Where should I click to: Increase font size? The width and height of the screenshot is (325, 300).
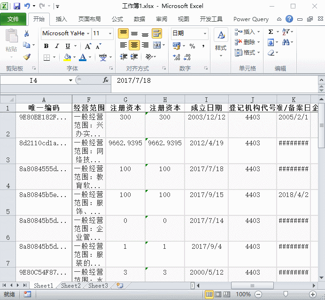pos(88,46)
